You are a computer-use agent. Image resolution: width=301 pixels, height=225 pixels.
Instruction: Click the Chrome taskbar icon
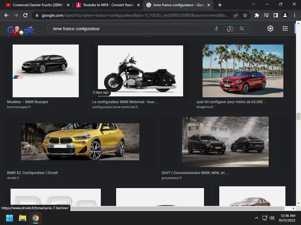[36, 218]
